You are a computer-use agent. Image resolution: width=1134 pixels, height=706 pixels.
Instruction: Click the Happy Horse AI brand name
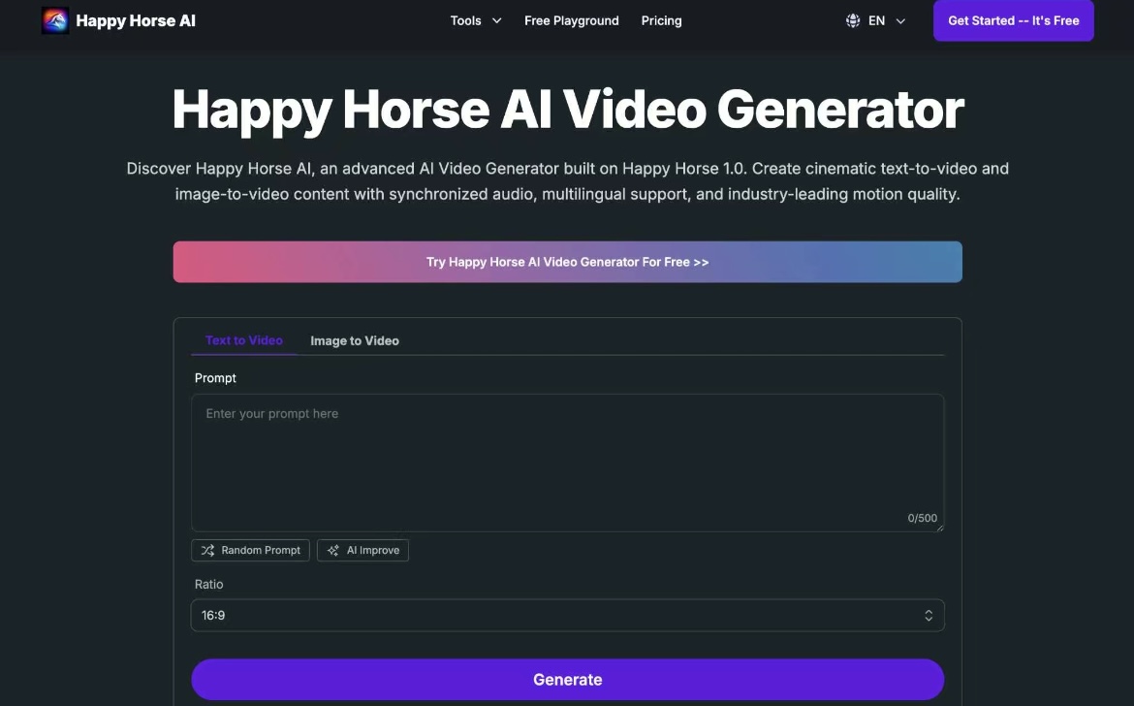[x=136, y=21]
